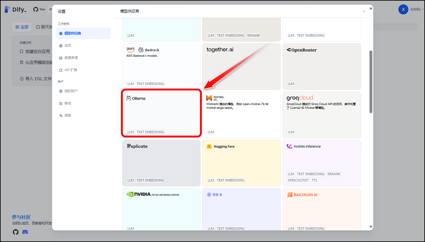Click the LLM tag on Hugging Face card
425x242 pixels.
tap(211, 180)
